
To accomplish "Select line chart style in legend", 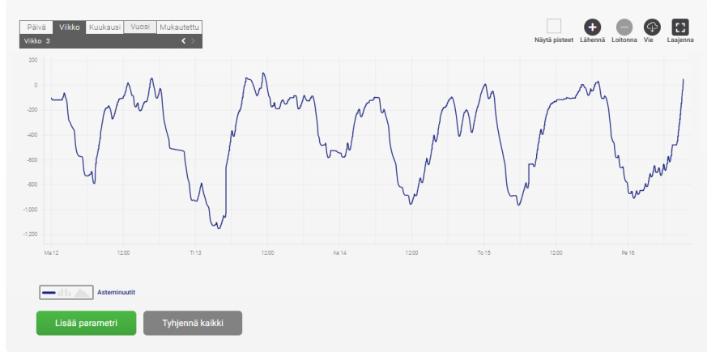I will (49, 292).
